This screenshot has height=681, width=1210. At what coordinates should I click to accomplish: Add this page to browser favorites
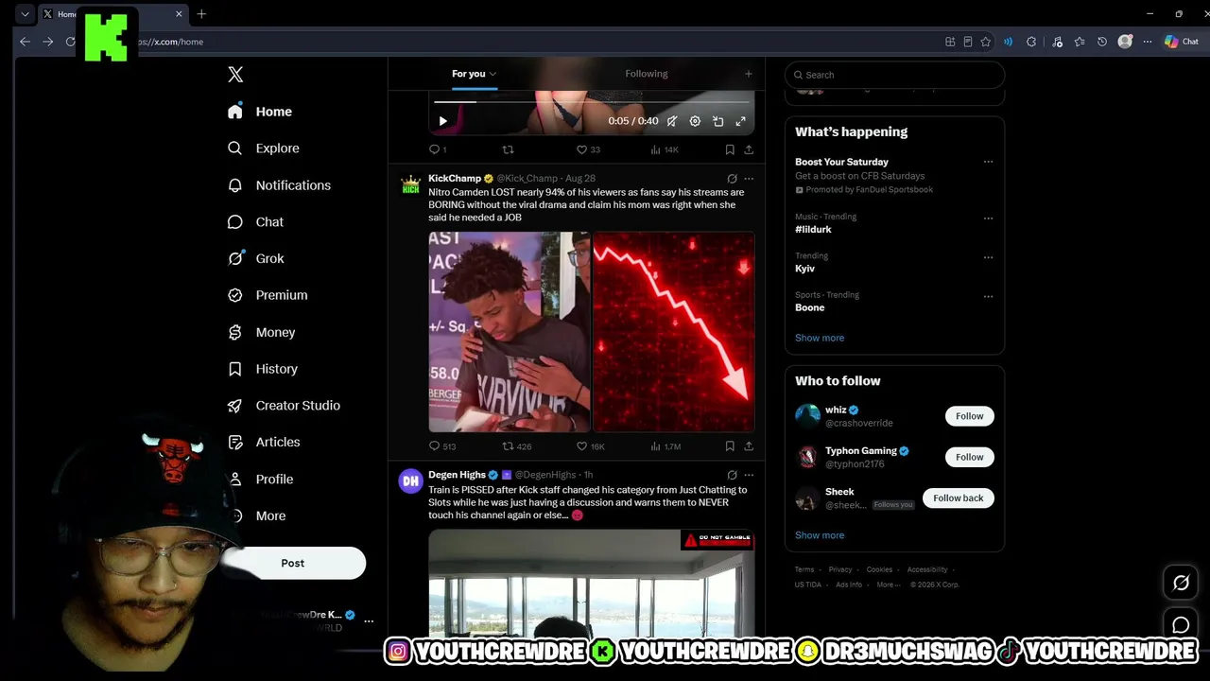(x=986, y=42)
